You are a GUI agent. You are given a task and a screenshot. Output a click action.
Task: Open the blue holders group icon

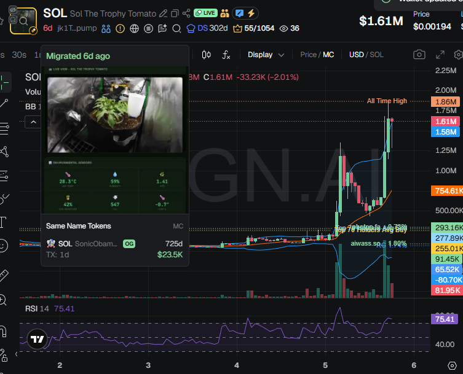click(106, 29)
